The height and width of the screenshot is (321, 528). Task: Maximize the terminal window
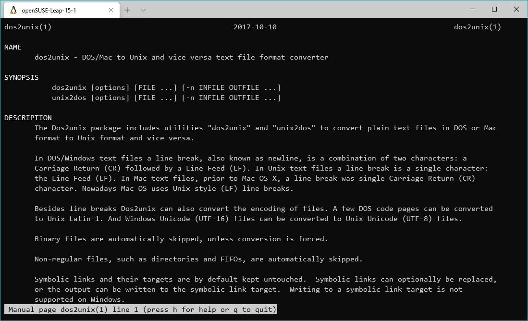pyautogui.click(x=494, y=9)
